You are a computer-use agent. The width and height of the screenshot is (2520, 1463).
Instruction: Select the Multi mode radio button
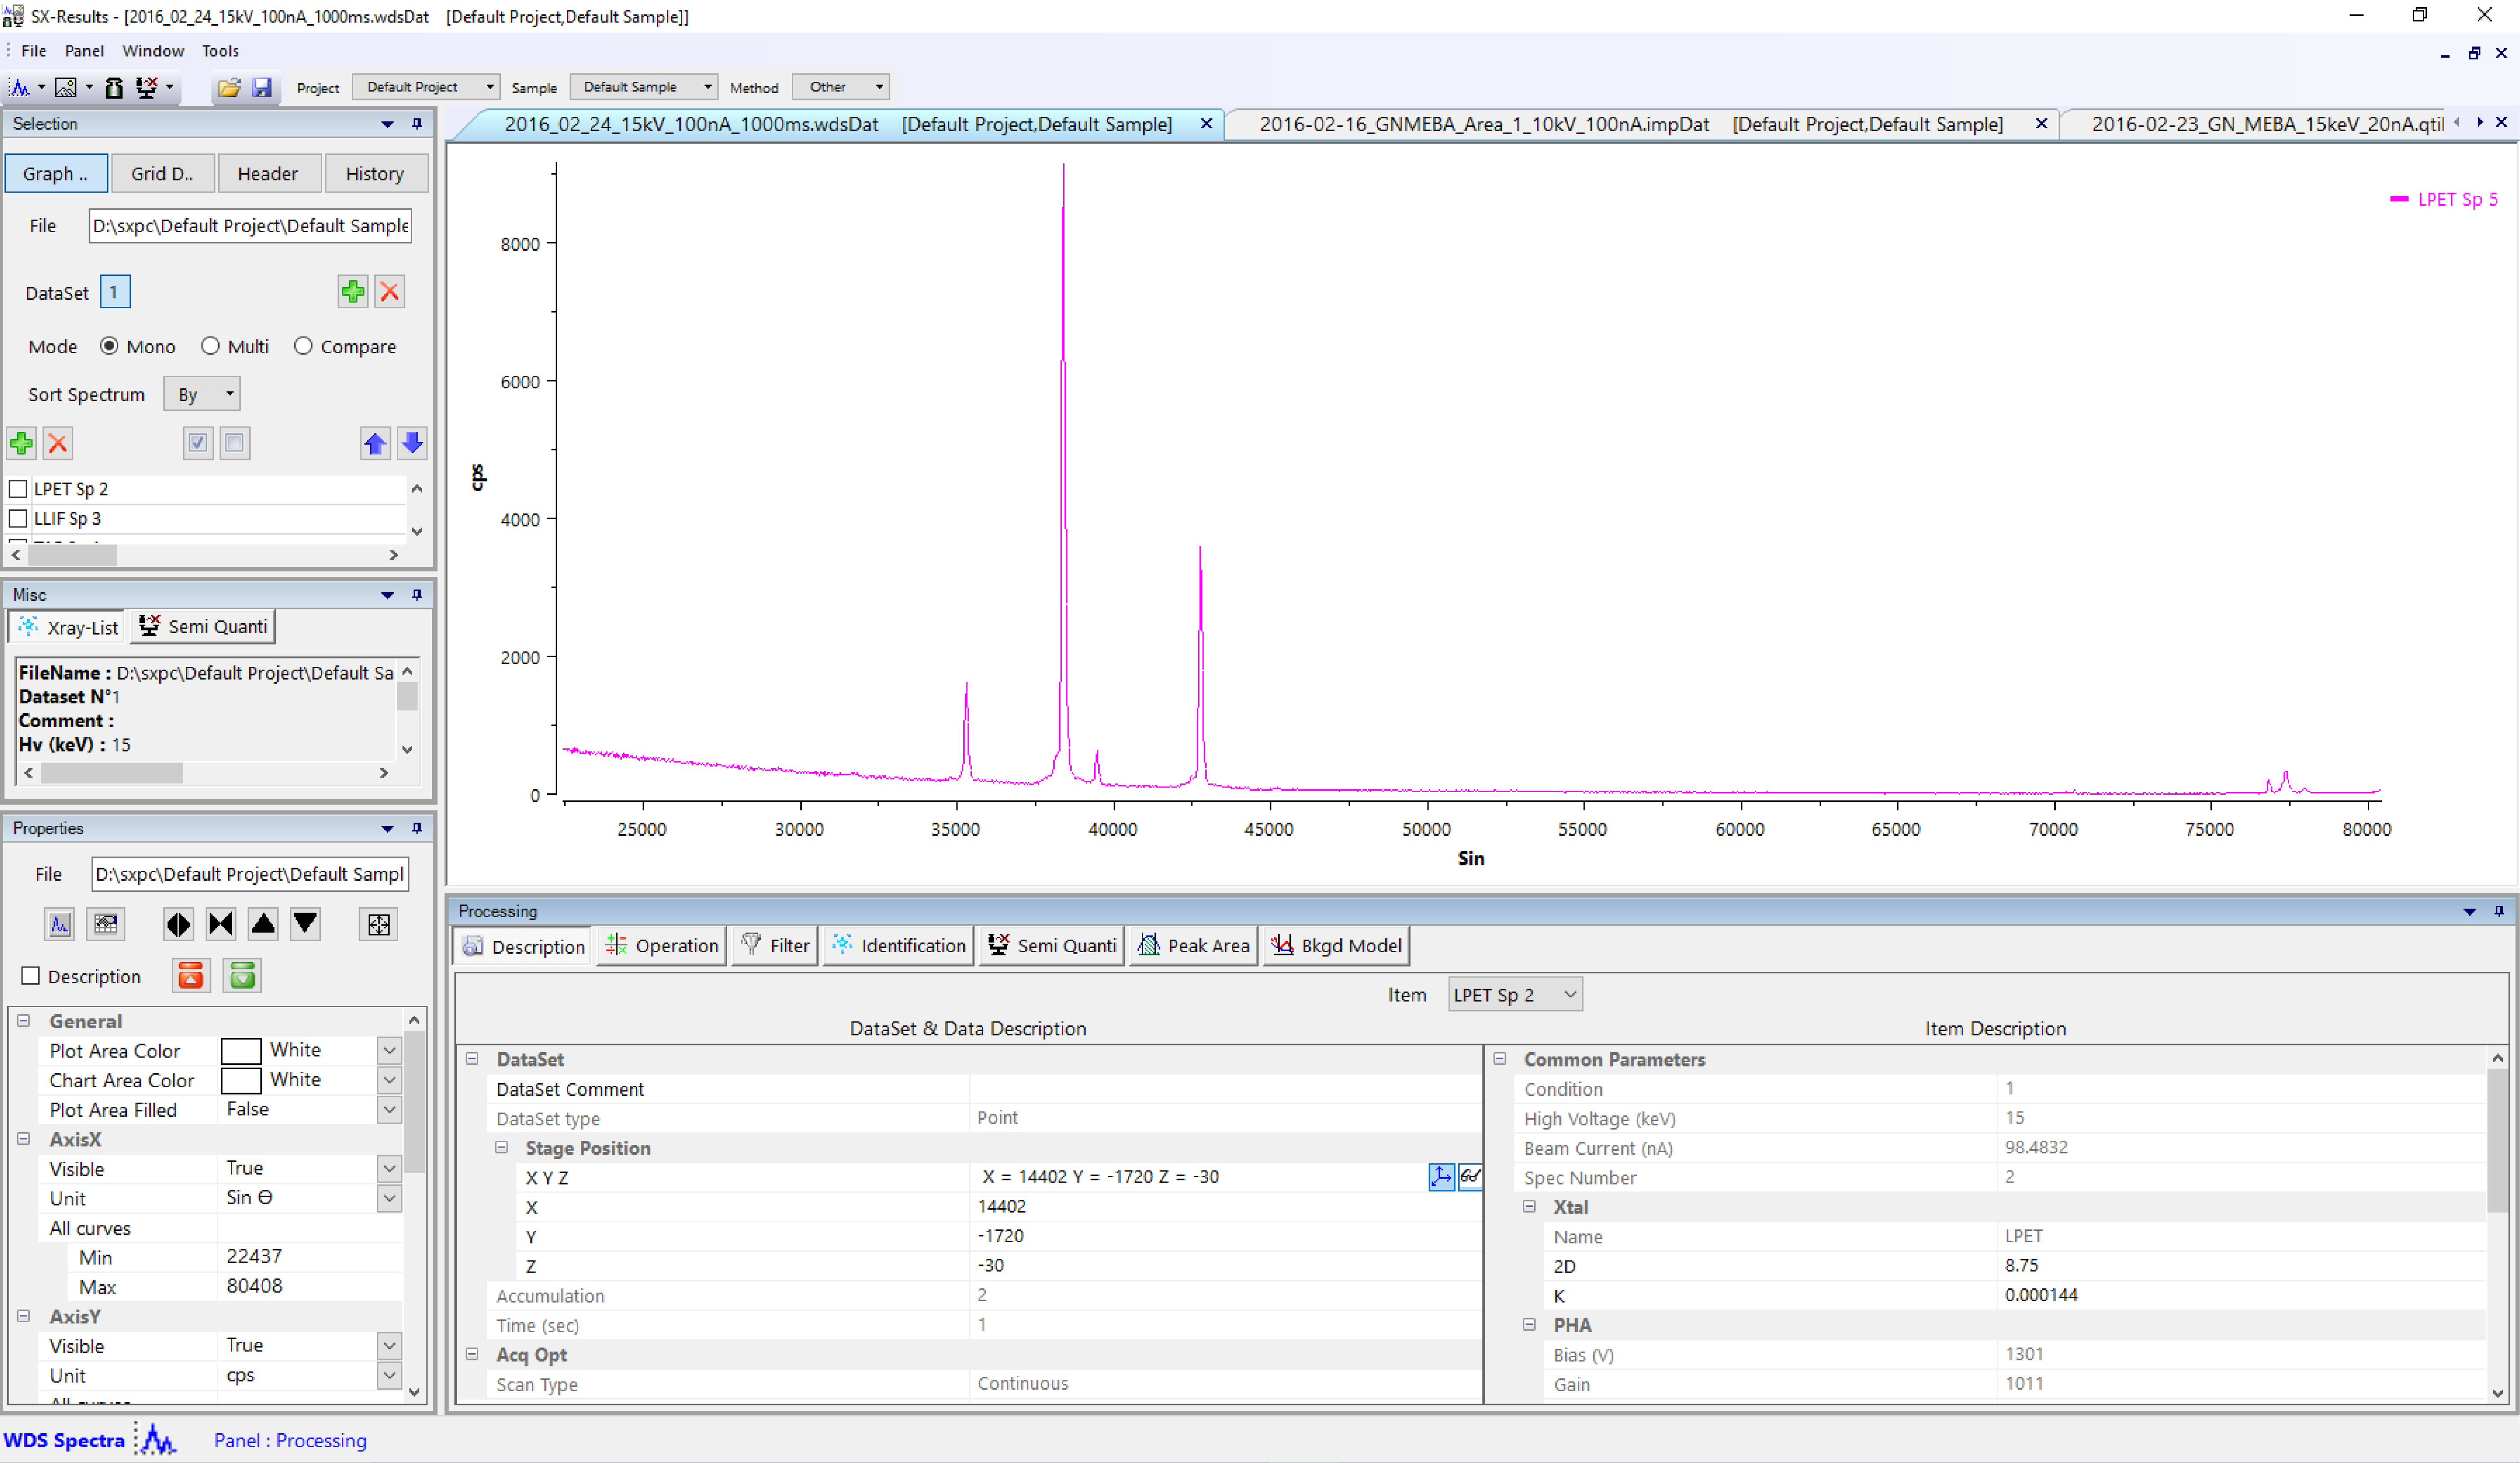[210, 346]
